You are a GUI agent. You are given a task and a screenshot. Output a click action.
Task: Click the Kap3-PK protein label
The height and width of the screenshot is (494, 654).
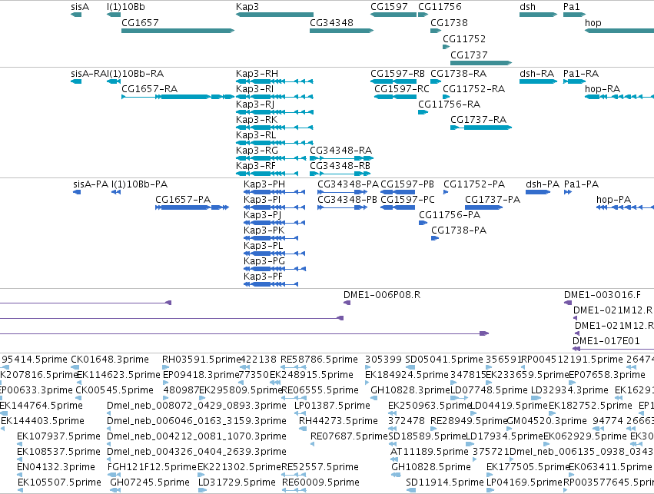tap(264, 230)
